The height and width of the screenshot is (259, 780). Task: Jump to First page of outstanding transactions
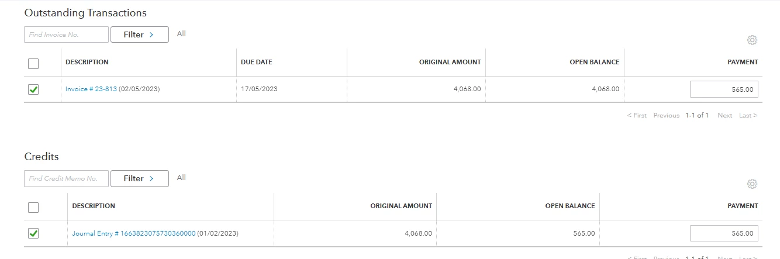click(x=637, y=115)
